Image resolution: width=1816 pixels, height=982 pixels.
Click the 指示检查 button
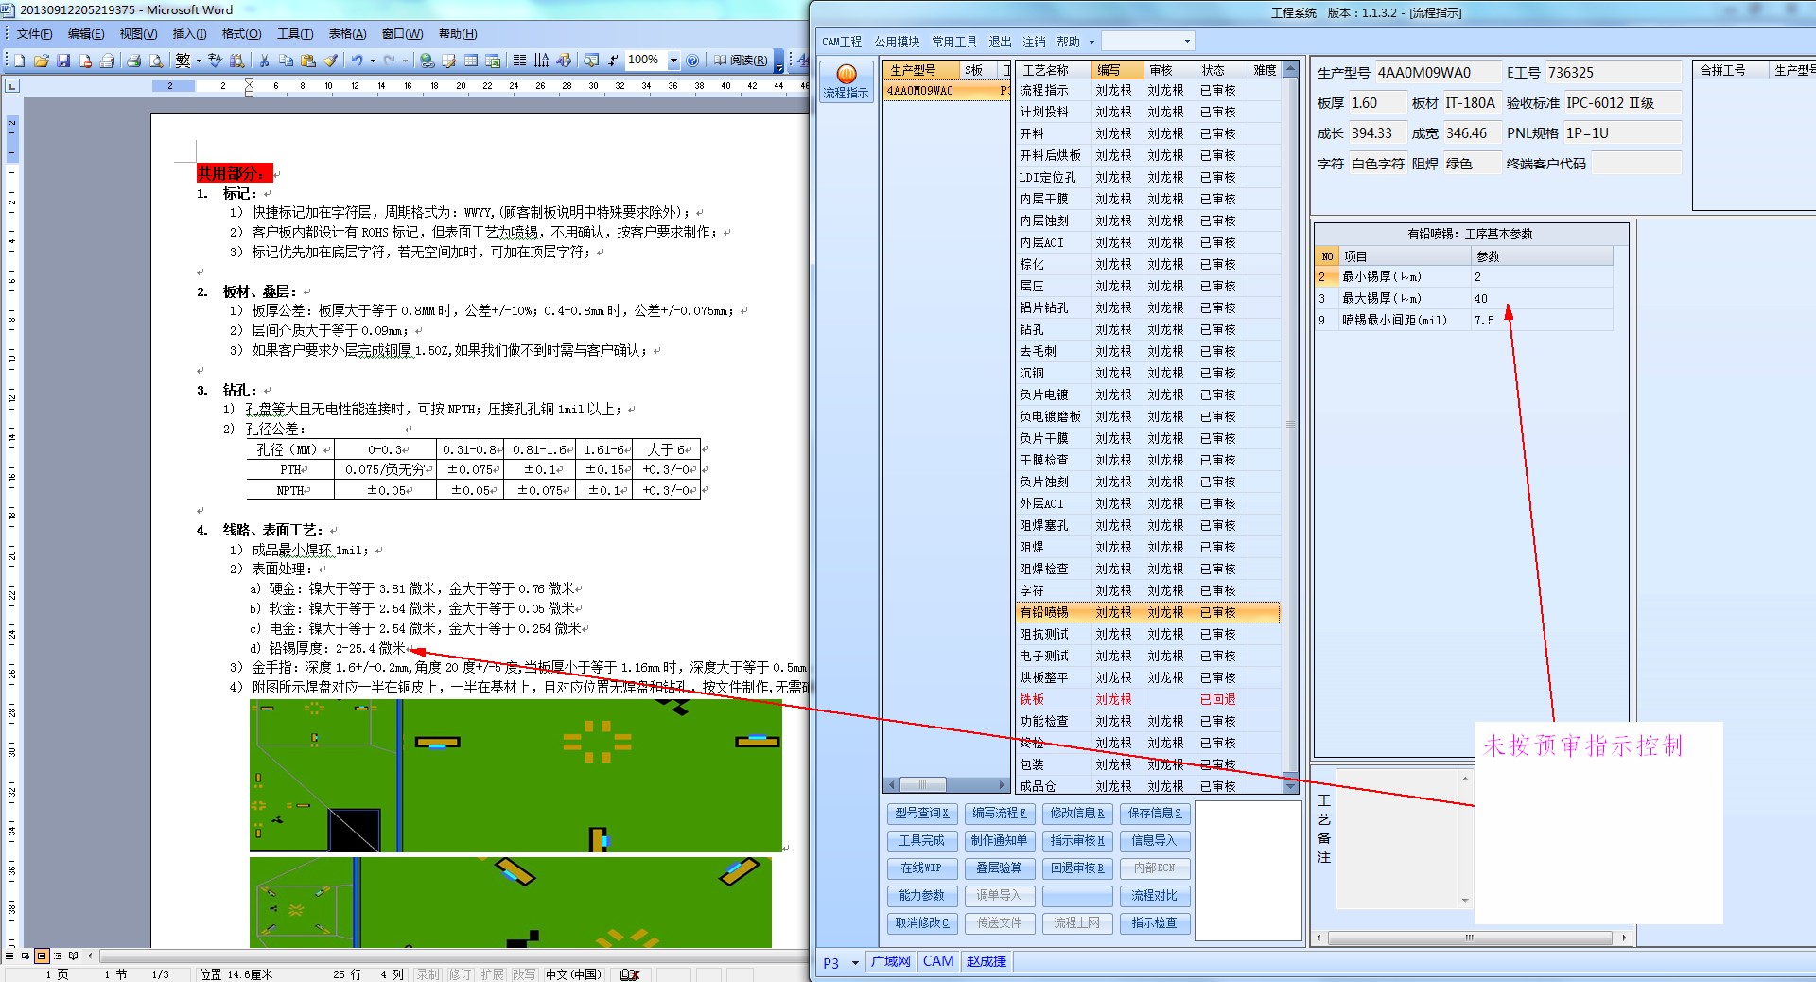1155,923
